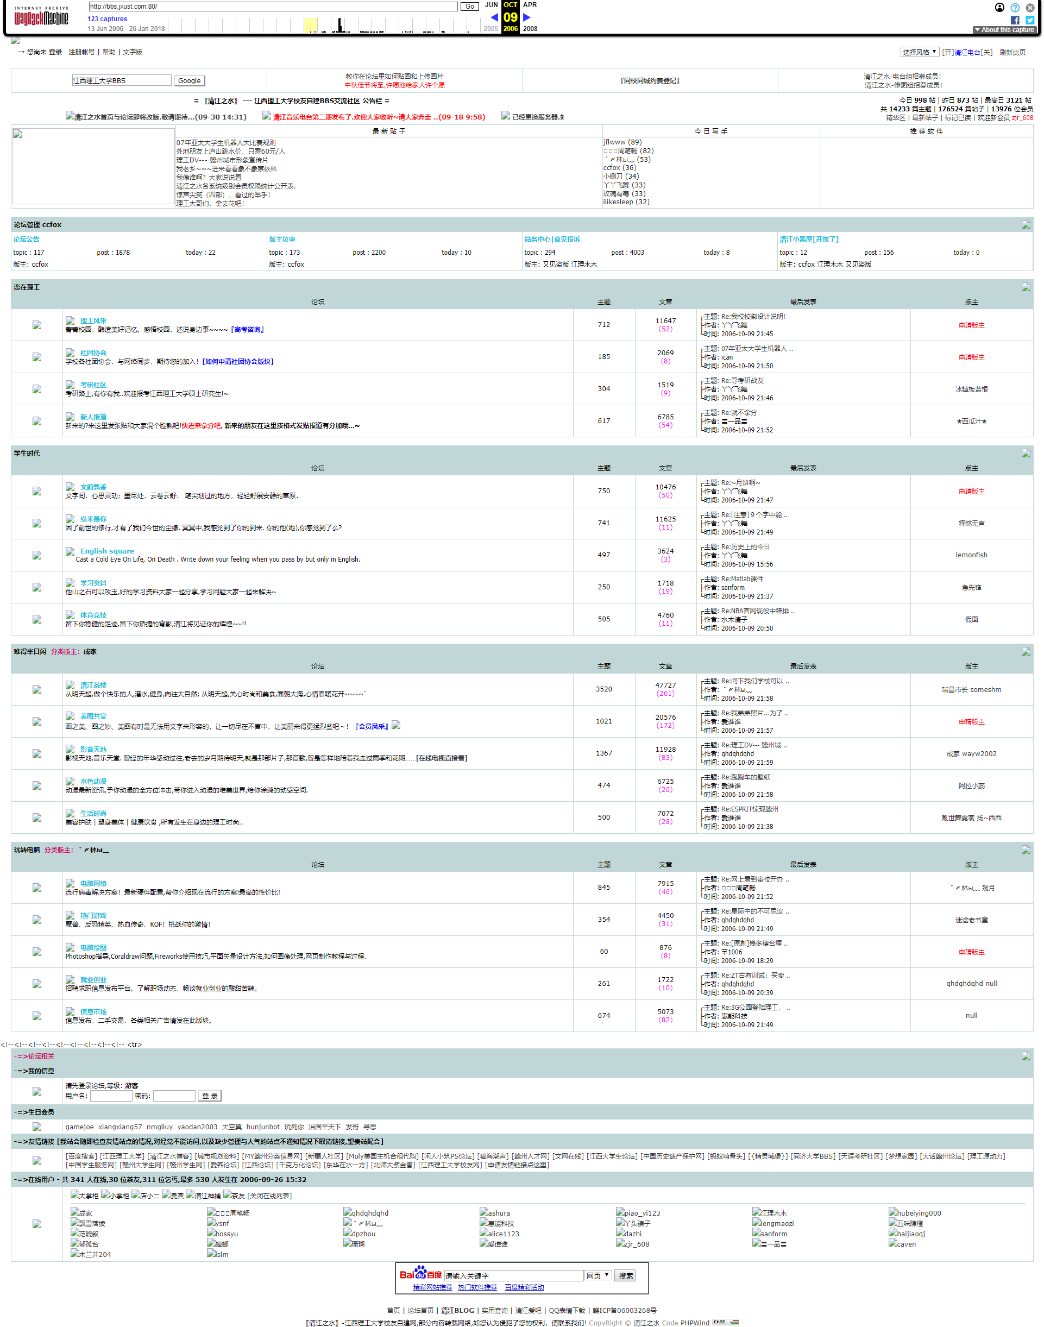Open 最新帖子 link

925,117
